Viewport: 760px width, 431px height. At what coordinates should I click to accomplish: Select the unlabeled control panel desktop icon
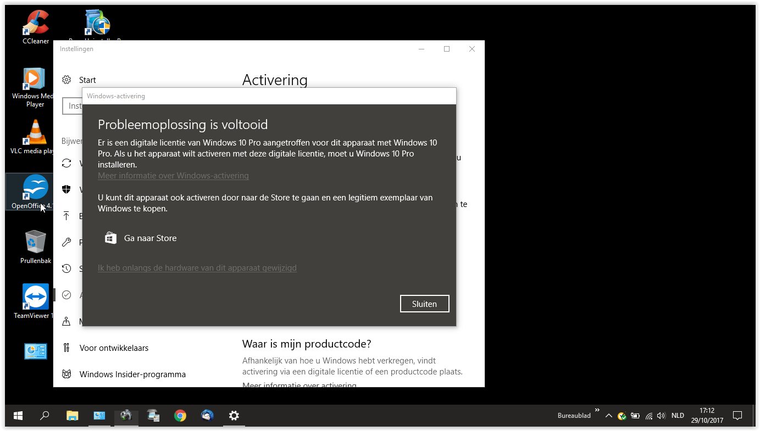[x=36, y=351]
